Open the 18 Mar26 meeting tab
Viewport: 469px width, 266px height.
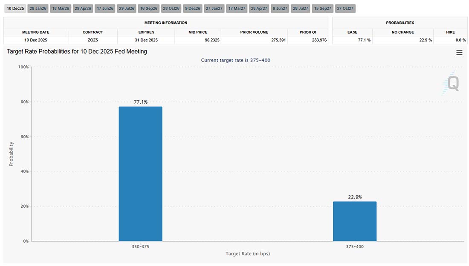(60, 8)
